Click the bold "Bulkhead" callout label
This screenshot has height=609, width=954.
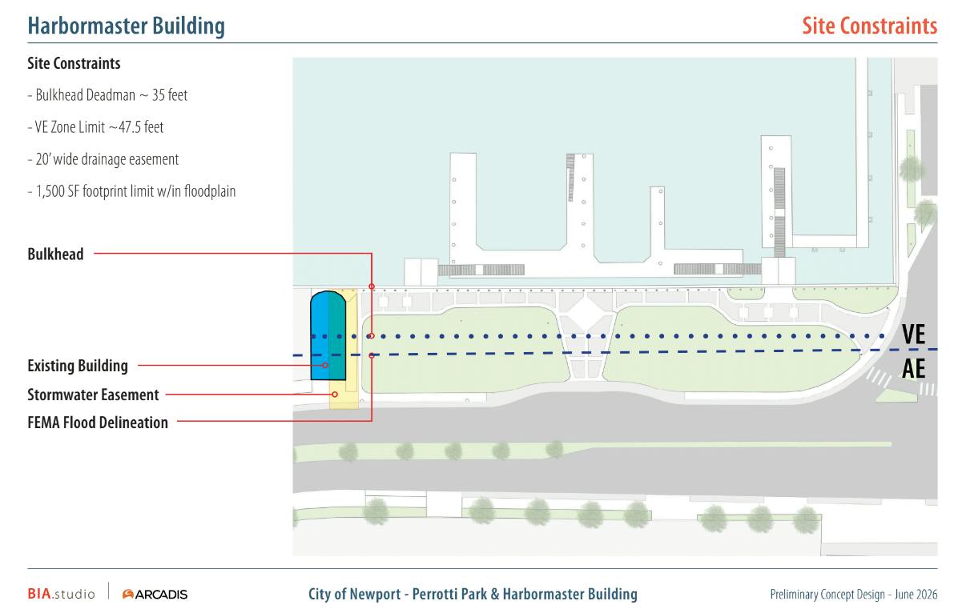point(55,254)
